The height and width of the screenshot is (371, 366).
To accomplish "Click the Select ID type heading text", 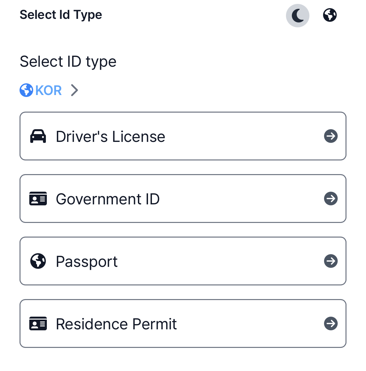I will pos(68,62).
